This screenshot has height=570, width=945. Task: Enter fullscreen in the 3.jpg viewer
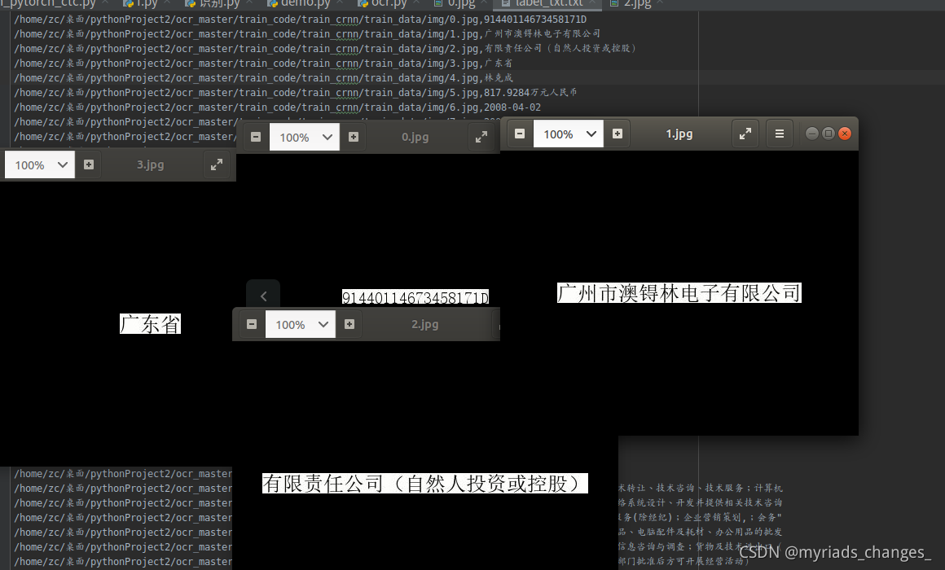tap(217, 164)
